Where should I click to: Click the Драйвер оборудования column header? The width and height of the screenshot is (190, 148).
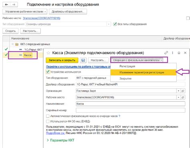[176, 39]
